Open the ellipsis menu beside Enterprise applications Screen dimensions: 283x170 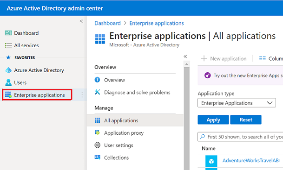pos(82,94)
